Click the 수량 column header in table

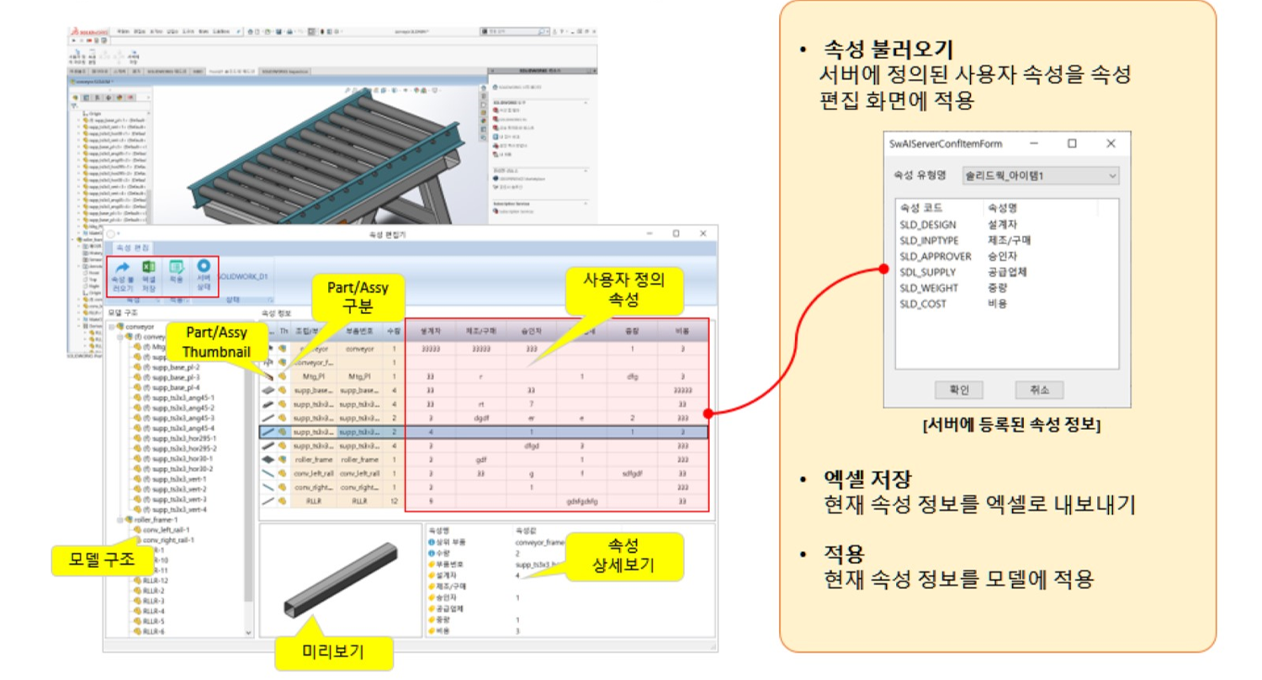click(x=393, y=331)
